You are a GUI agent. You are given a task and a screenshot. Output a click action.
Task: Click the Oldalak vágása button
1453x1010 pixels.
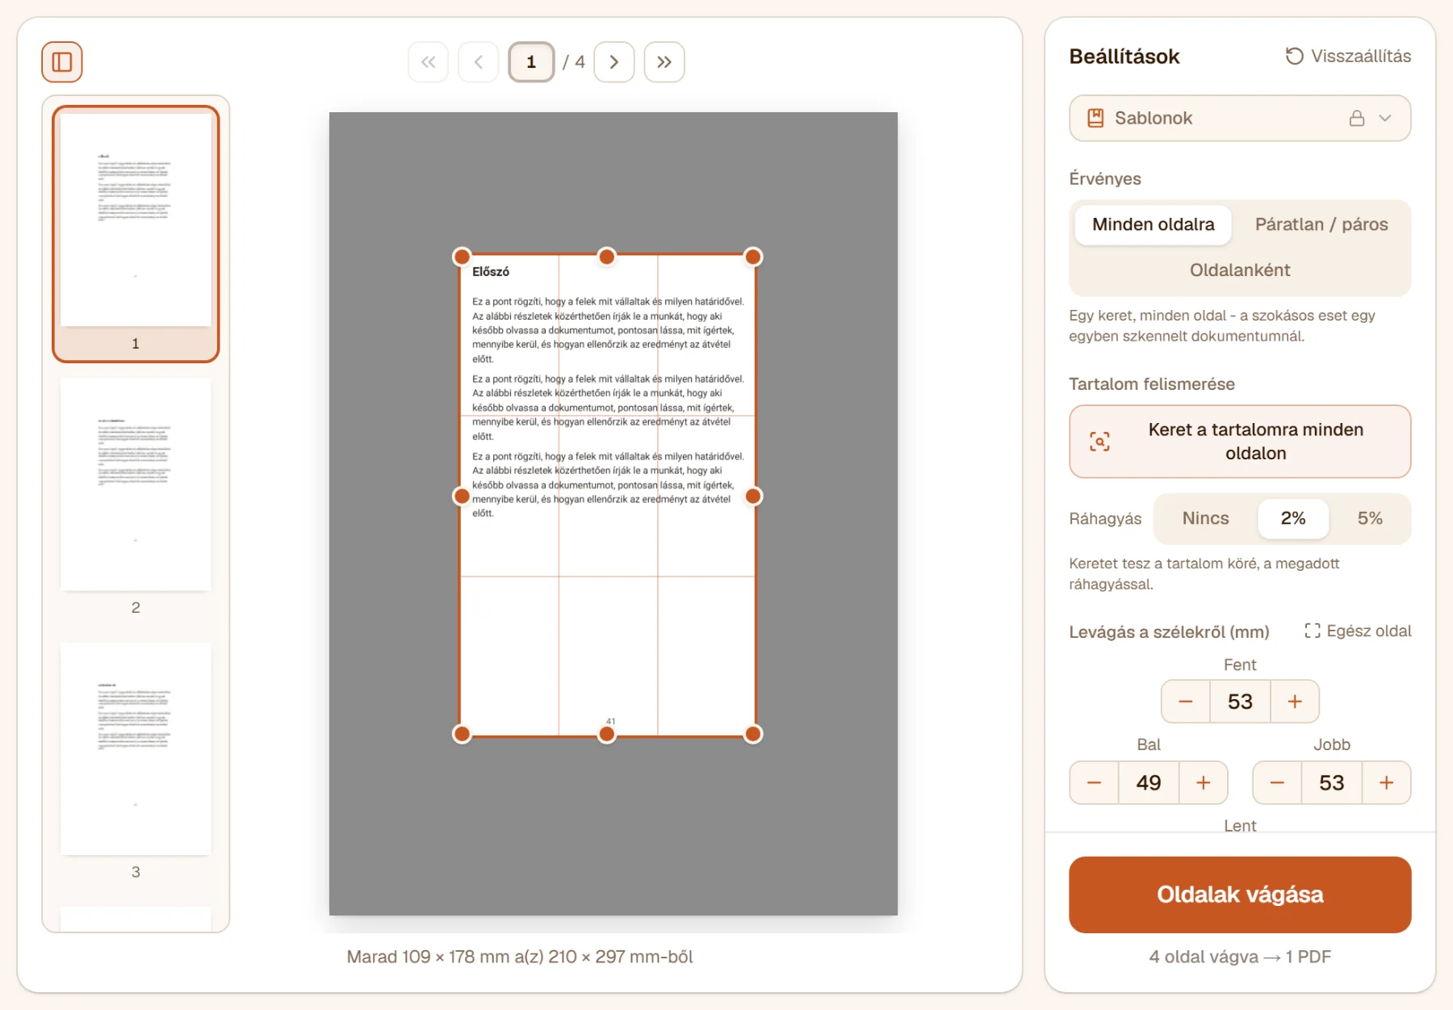click(x=1240, y=895)
